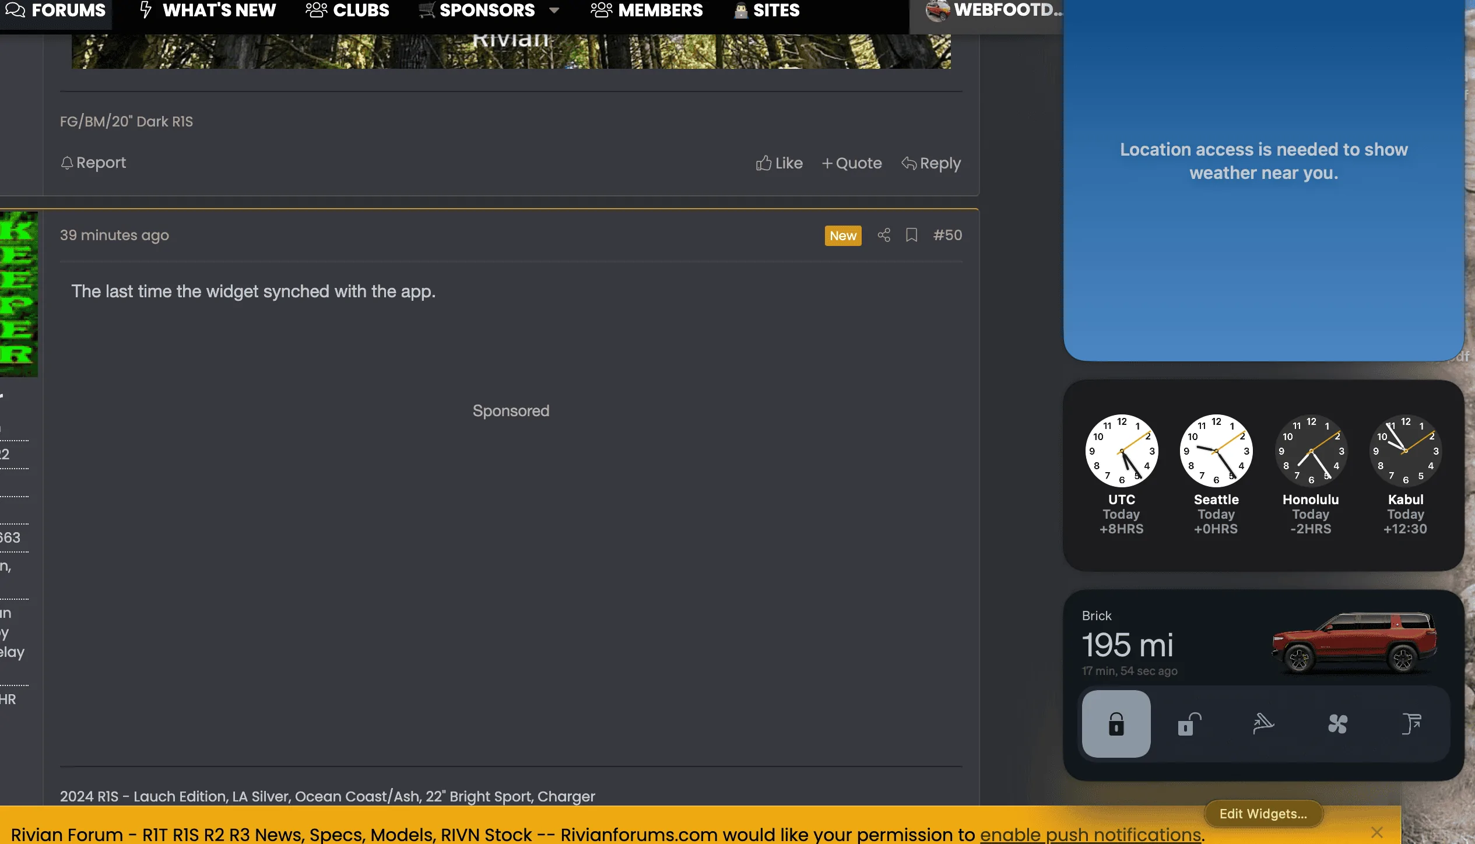
Task: Click the WEBFOOTD avatar icon
Action: click(x=937, y=10)
